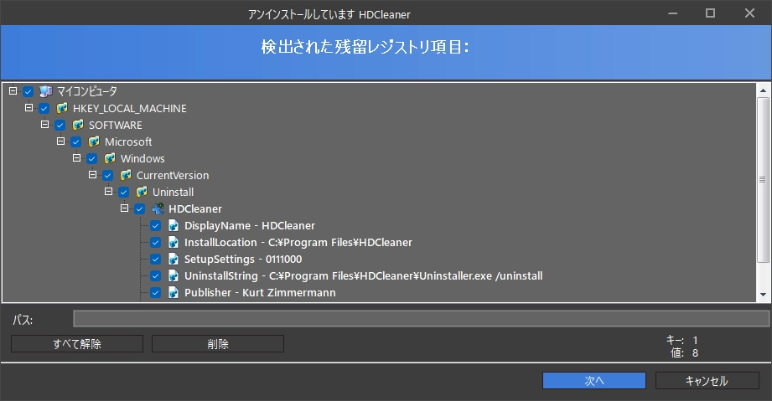Click the キャンセル button
772x401 pixels.
707,380
